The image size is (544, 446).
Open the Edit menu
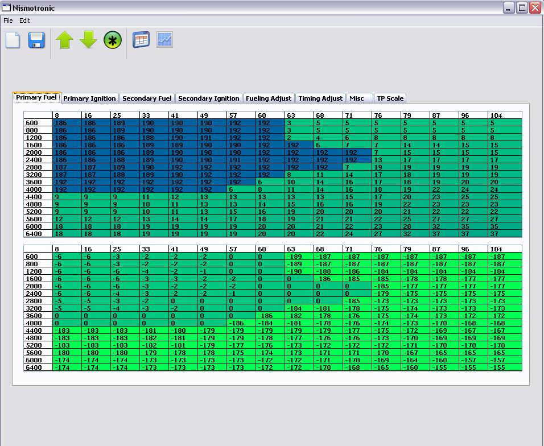24,20
